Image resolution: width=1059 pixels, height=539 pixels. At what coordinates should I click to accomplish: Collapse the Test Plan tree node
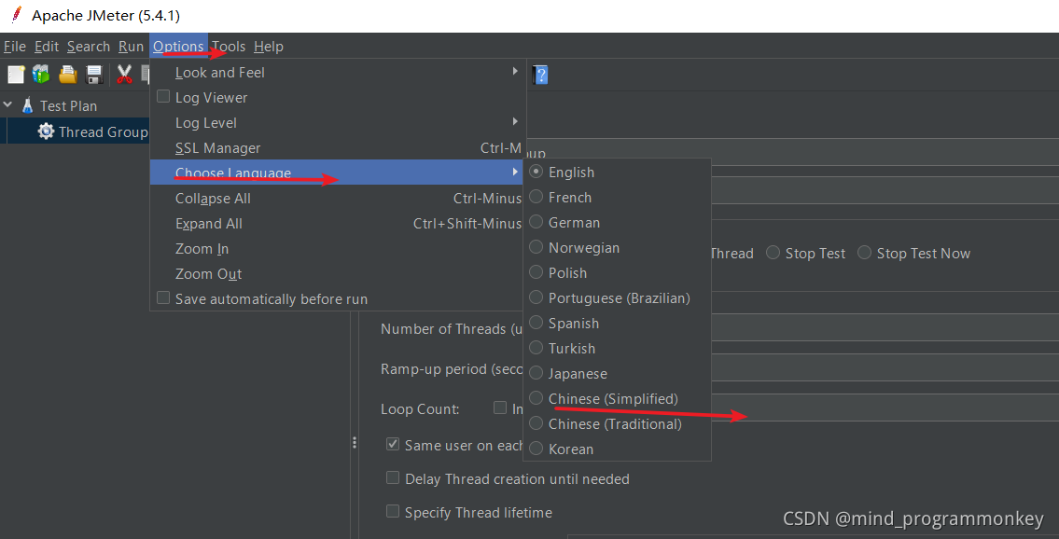tap(8, 106)
